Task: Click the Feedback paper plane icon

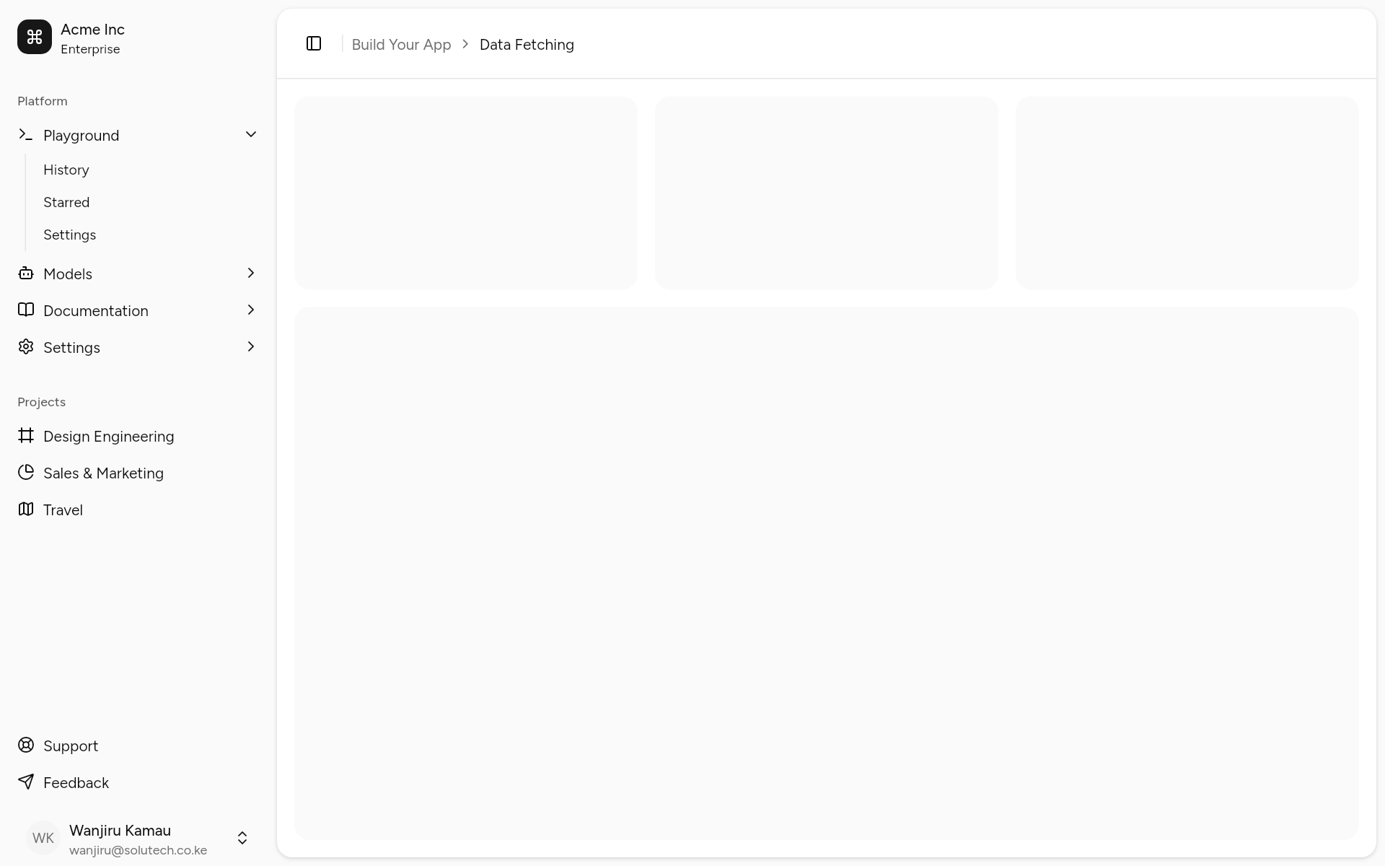Action: (x=26, y=782)
